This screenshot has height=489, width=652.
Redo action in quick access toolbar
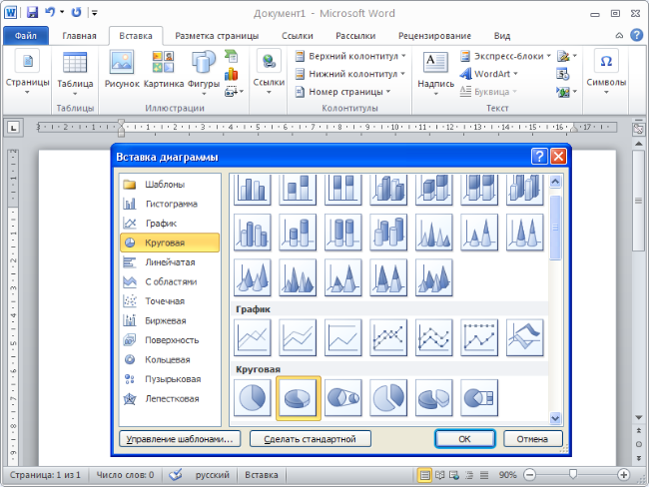(x=76, y=12)
